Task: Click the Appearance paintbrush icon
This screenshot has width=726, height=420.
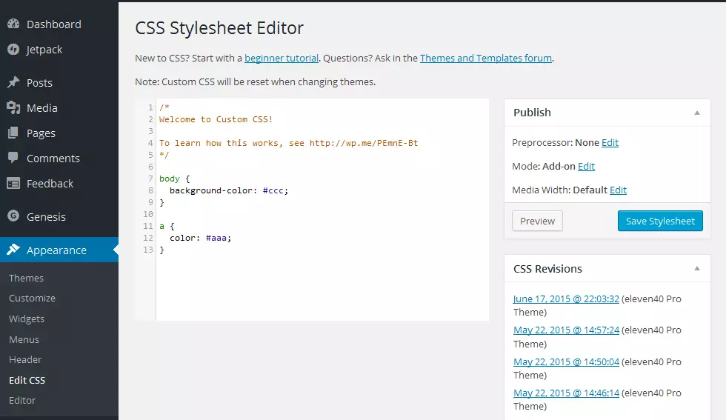Action: point(13,250)
